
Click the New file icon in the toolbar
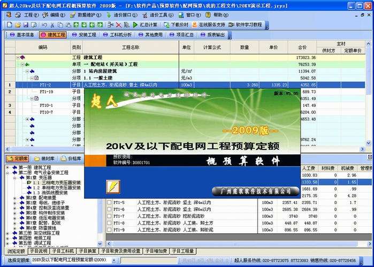10,25
